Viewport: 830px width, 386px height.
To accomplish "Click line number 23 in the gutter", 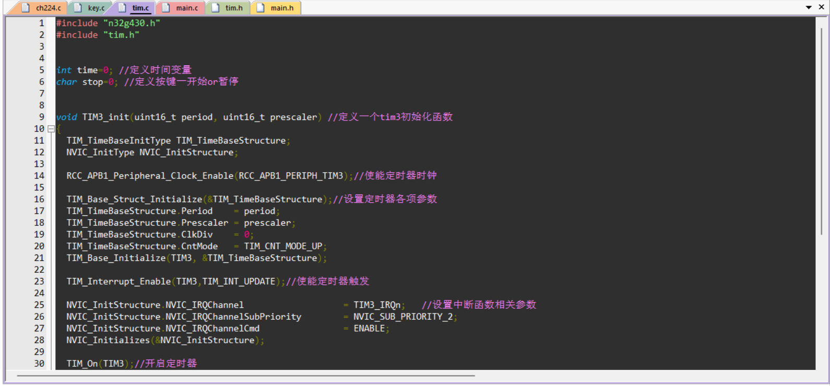I will (39, 282).
